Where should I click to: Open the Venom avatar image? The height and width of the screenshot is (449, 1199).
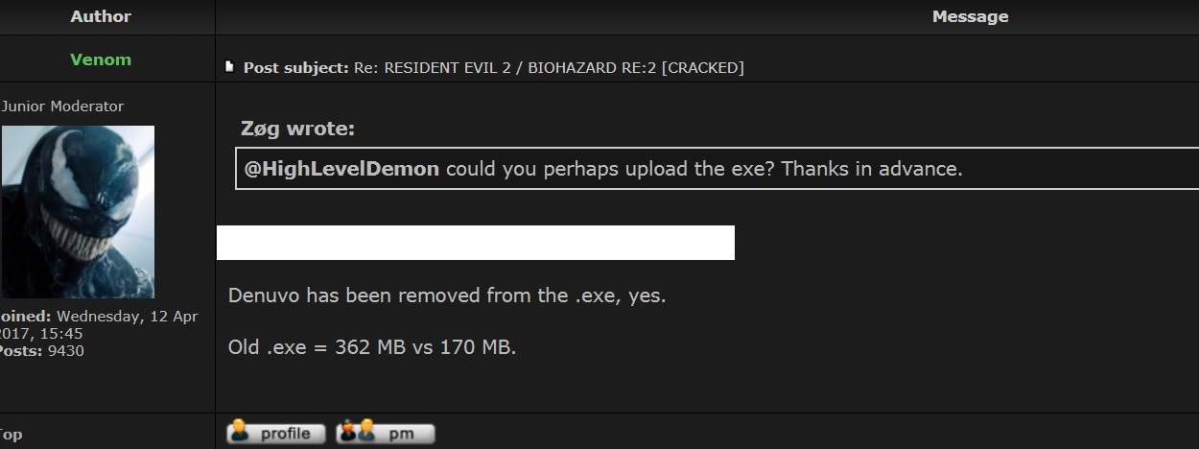click(x=78, y=211)
